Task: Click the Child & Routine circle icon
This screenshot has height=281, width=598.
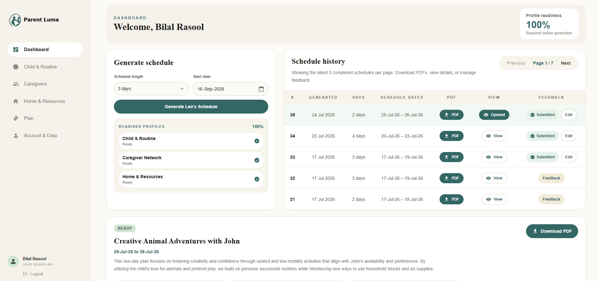Action: click(16, 67)
